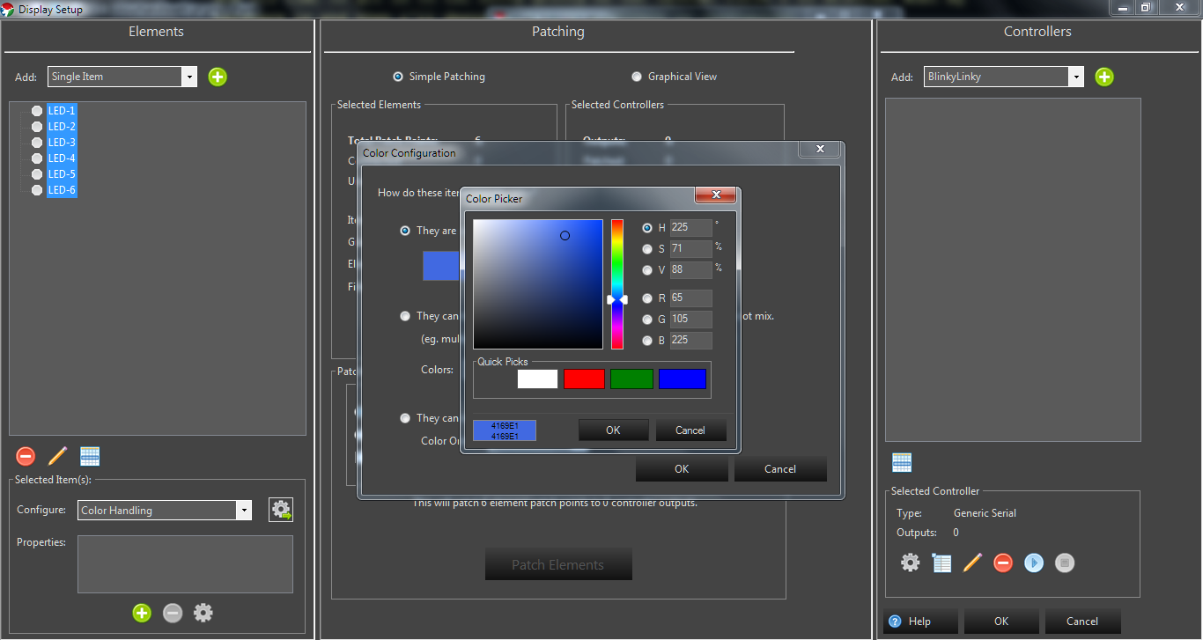Screen dimensions: 1203x640
Task: Click the R value input field
Action: click(690, 298)
